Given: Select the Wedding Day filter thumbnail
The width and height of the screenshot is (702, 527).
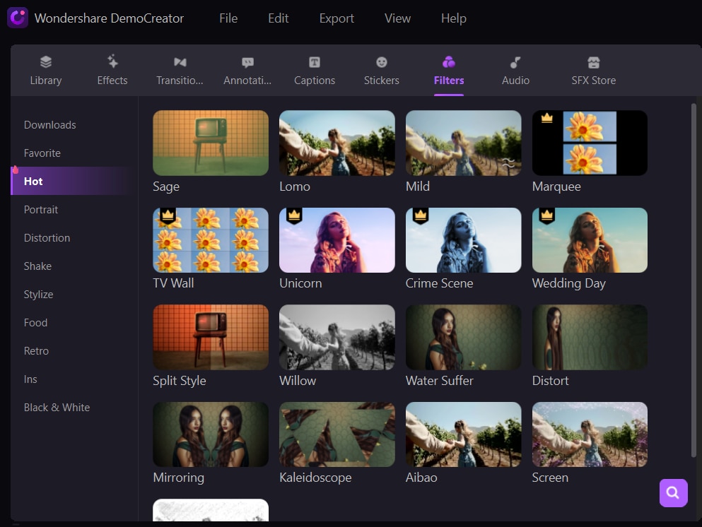Looking at the screenshot, I should (x=590, y=239).
